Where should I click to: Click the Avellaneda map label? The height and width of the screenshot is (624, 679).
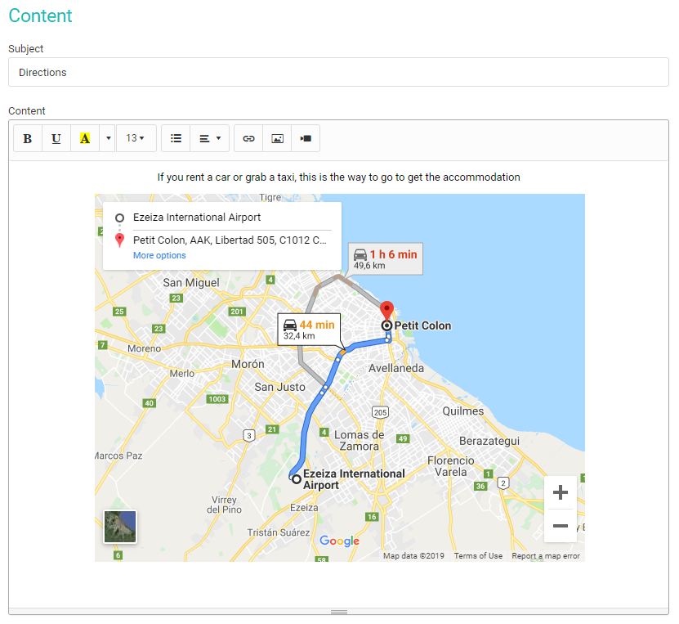pyautogui.click(x=396, y=368)
